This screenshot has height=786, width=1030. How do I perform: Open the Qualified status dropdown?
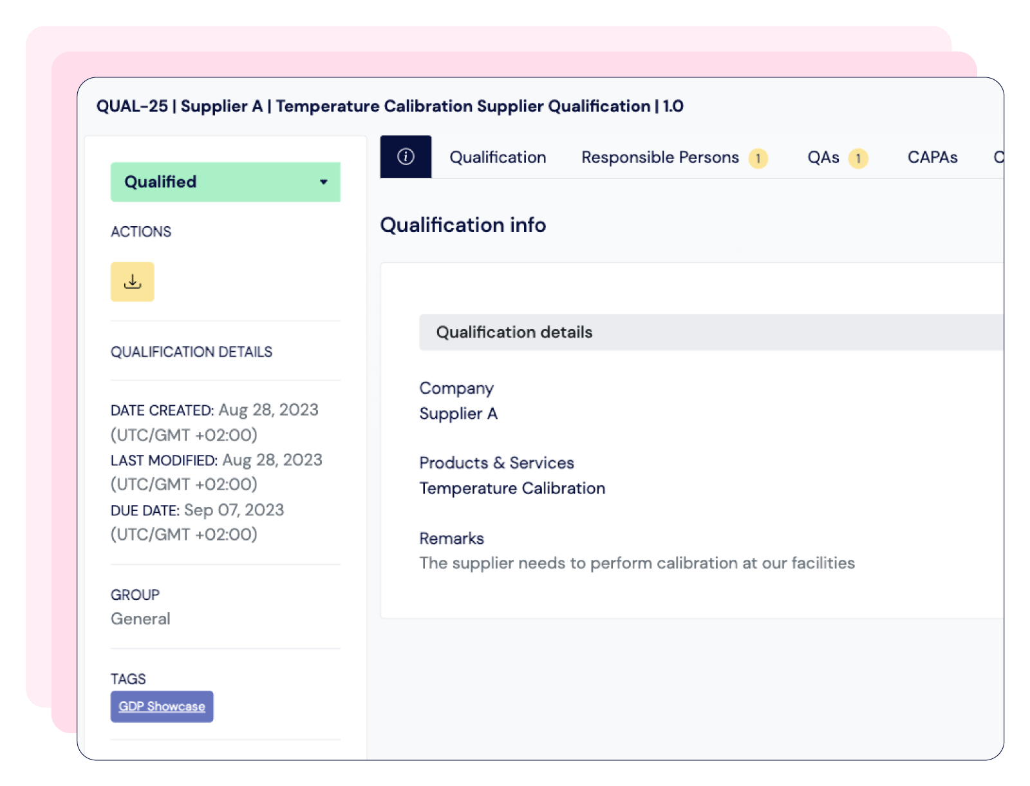[x=225, y=182]
